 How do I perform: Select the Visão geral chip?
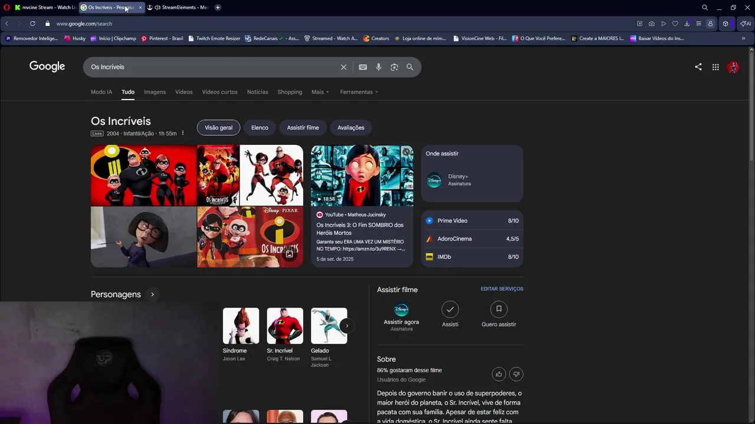pyautogui.click(x=218, y=128)
